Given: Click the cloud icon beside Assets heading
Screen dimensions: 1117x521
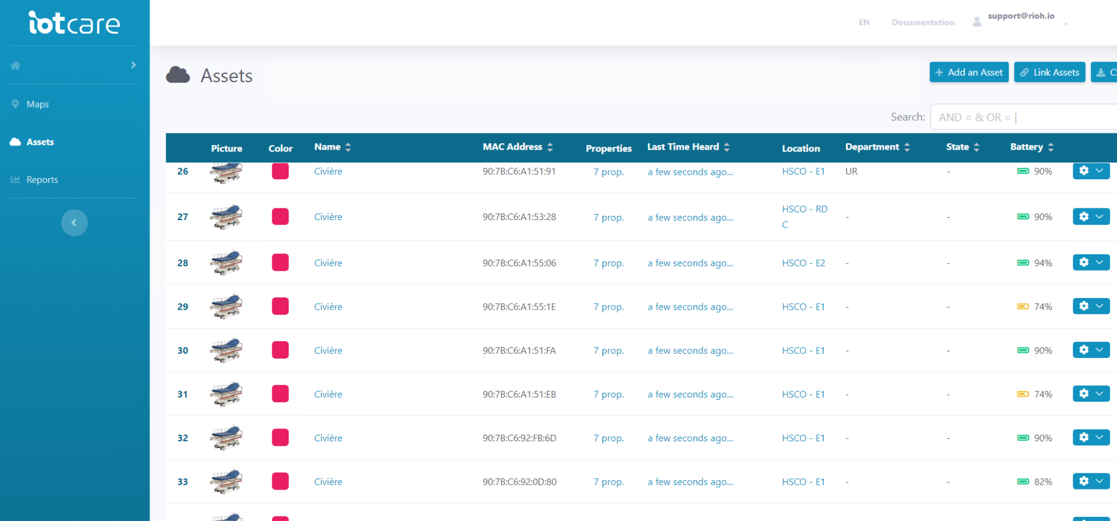Looking at the screenshot, I should 178,75.
